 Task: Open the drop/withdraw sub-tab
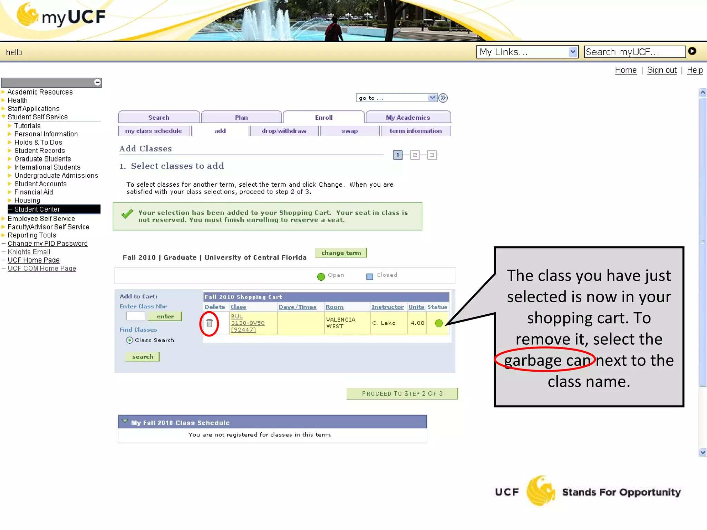coord(284,131)
